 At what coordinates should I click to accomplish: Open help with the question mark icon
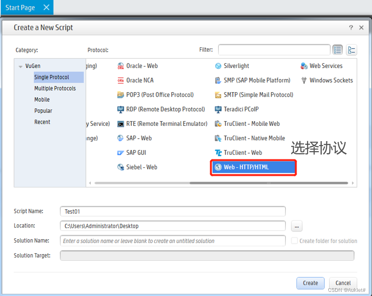(x=351, y=27)
